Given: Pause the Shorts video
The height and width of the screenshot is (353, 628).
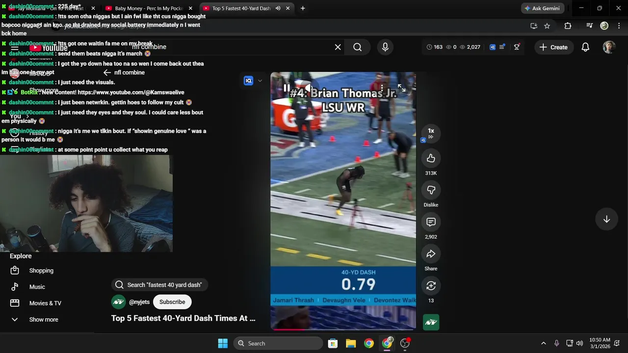Looking at the screenshot, I should click(287, 88).
